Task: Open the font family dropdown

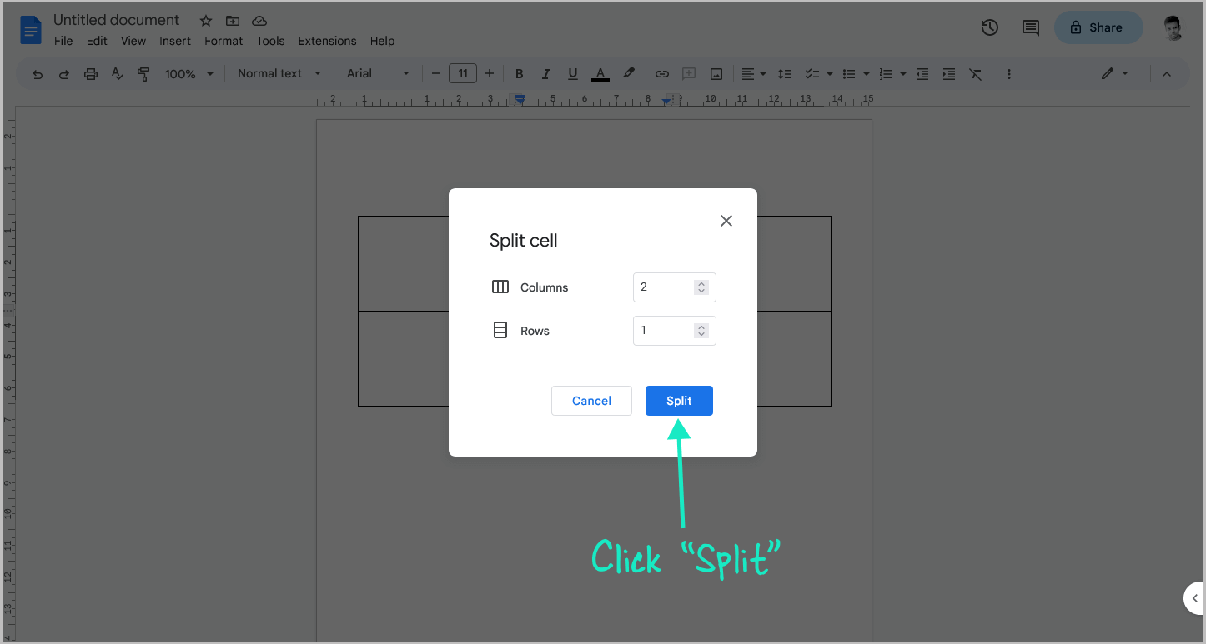Action: [377, 73]
